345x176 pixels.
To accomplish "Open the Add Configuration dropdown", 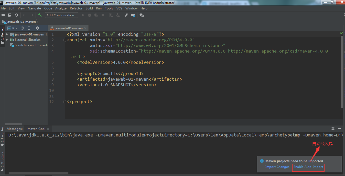I will [61, 15].
